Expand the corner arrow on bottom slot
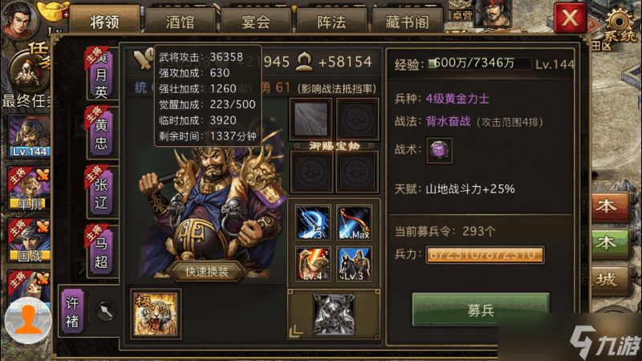 pyautogui.click(x=295, y=331)
